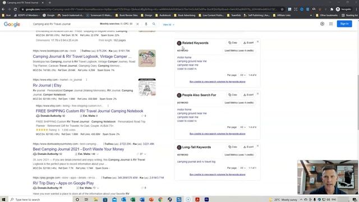Open the Other bookmarks folder

coord(326,15)
